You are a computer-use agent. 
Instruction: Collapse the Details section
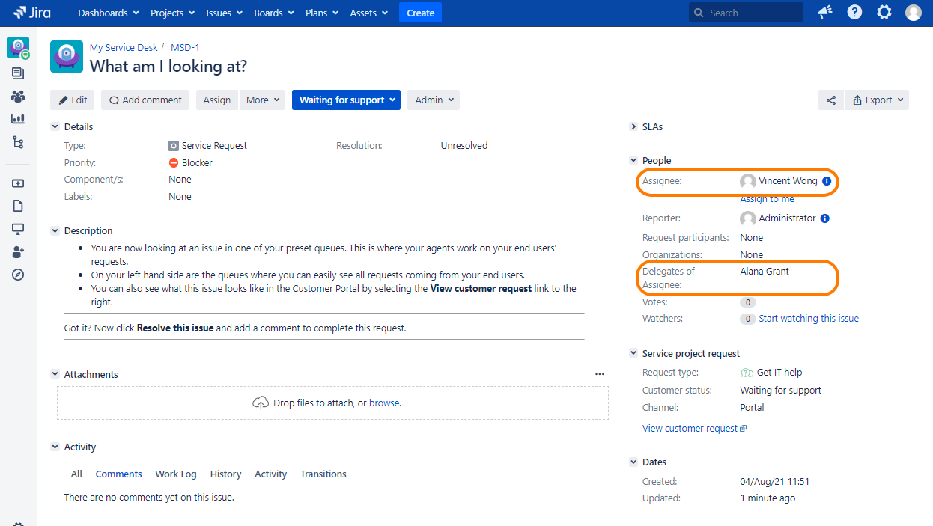[55, 127]
